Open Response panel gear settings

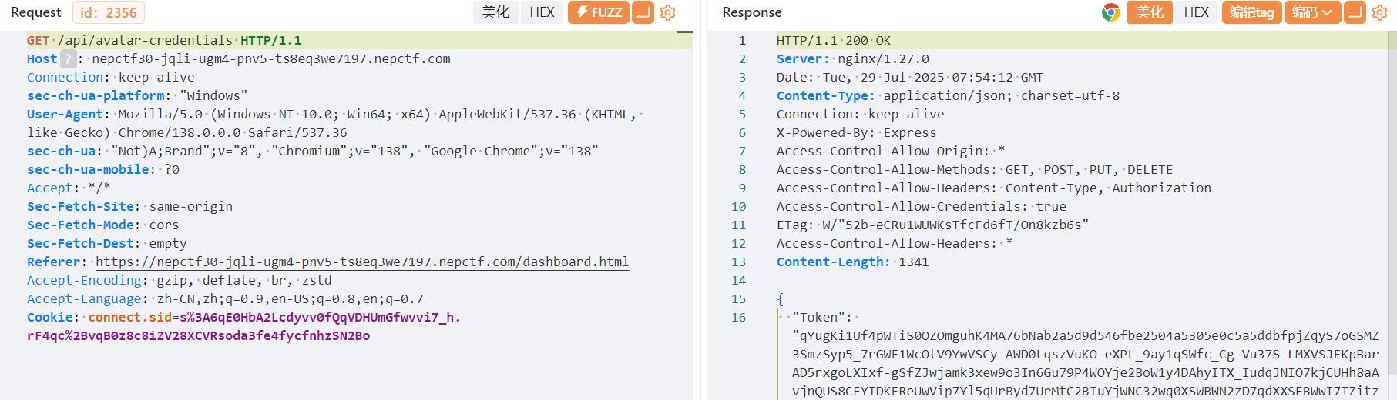click(x=1379, y=12)
